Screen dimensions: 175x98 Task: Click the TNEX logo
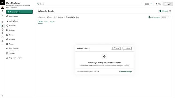2,2
